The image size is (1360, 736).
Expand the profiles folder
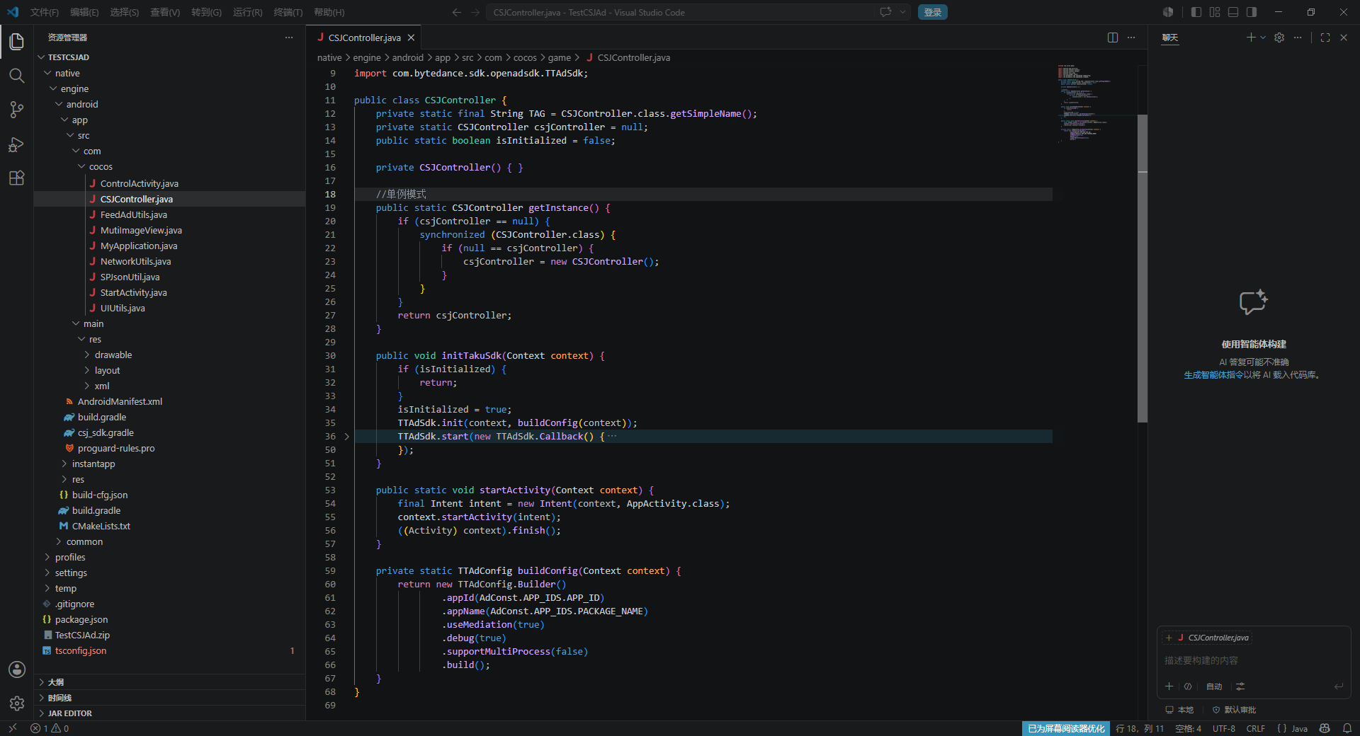click(70, 558)
